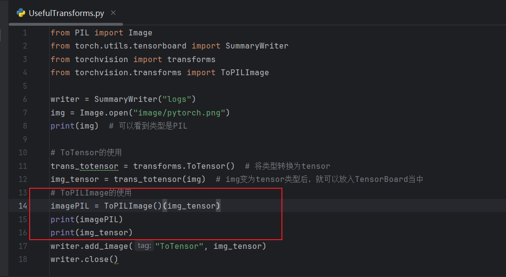Click 'imagePIL' at start of line 14

click(x=70, y=206)
